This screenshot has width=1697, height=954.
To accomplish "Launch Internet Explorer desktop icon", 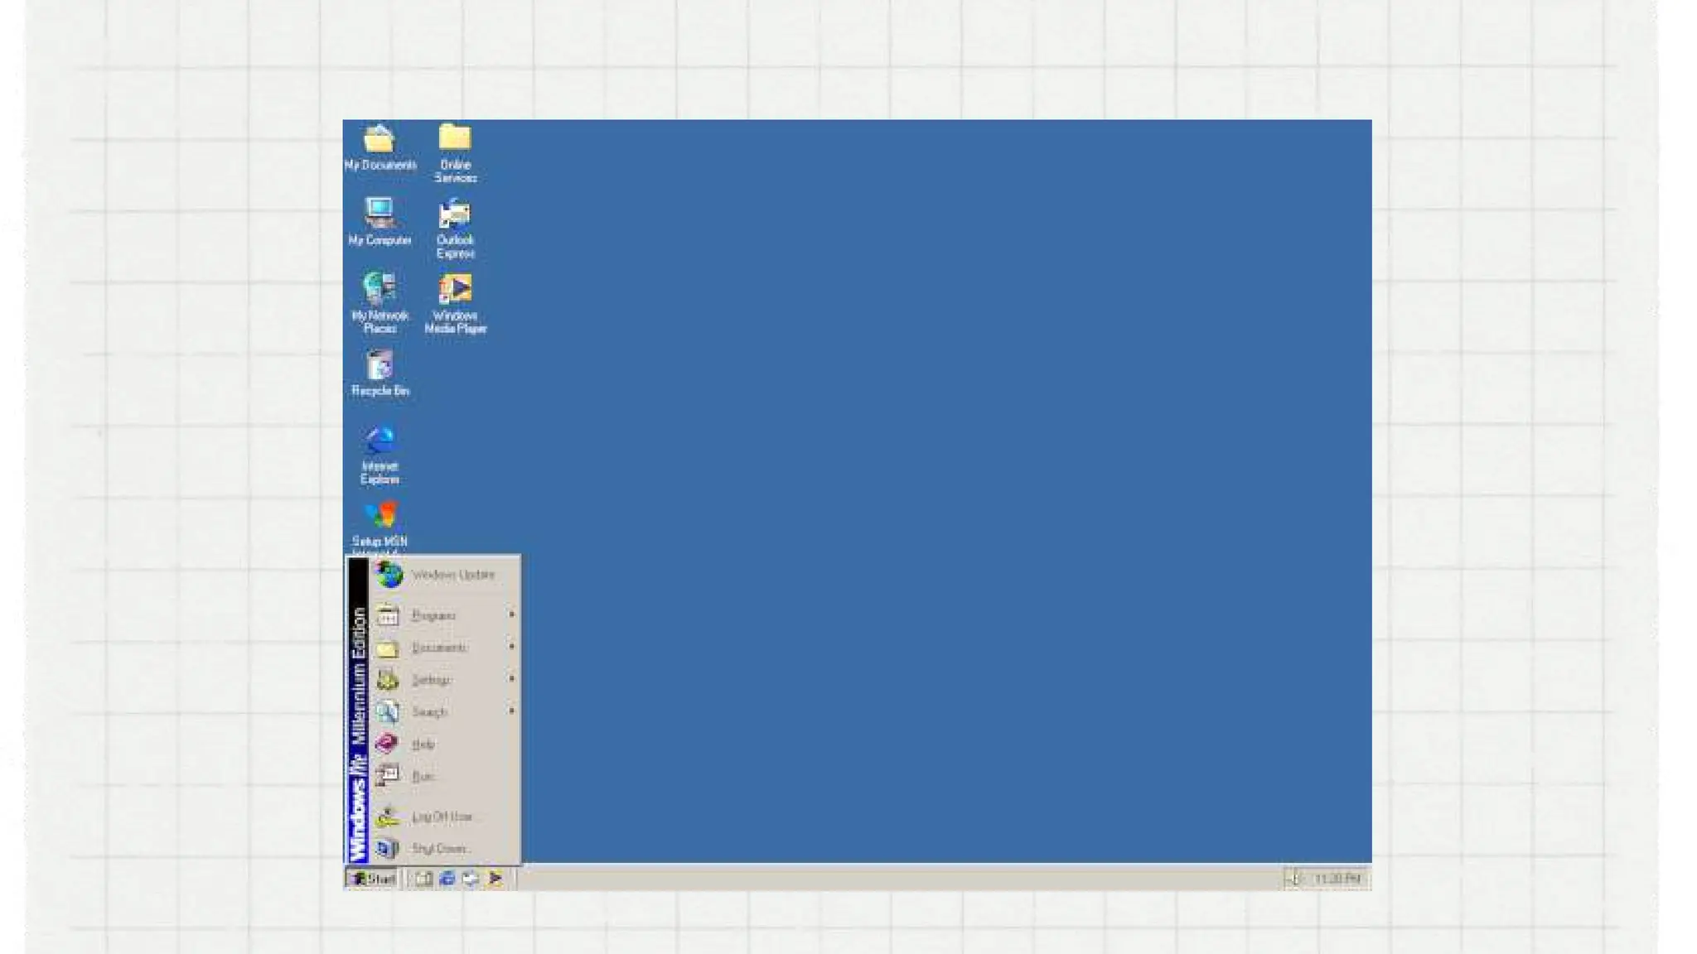I will [x=380, y=441].
